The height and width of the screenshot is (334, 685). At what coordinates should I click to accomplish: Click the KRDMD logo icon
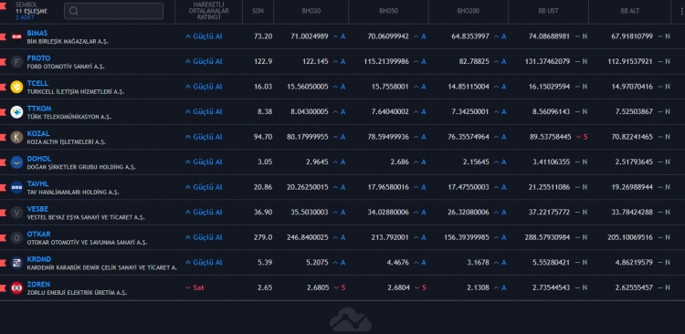[x=16, y=263]
